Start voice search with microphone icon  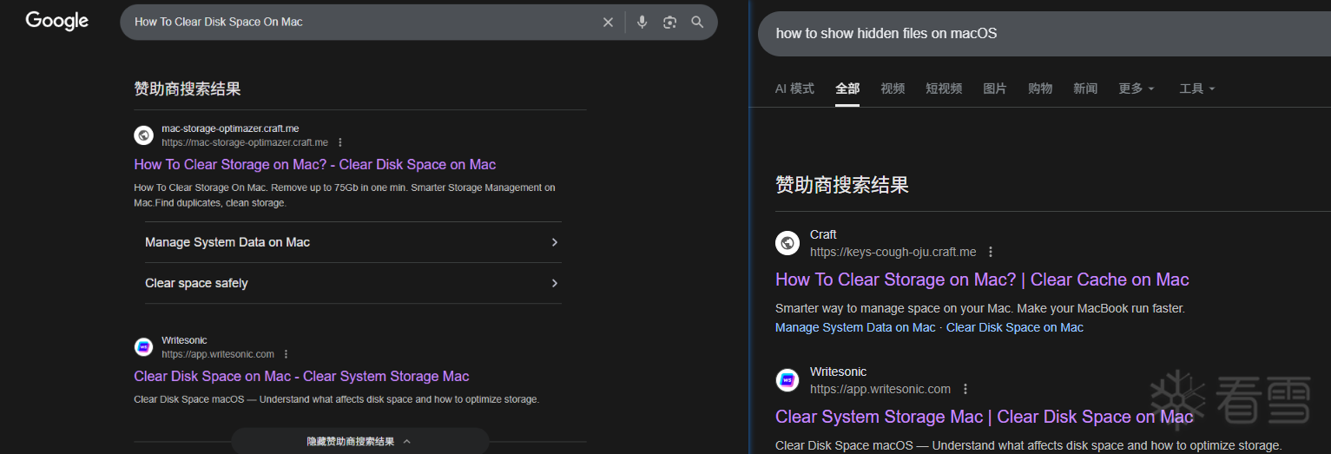pos(642,23)
